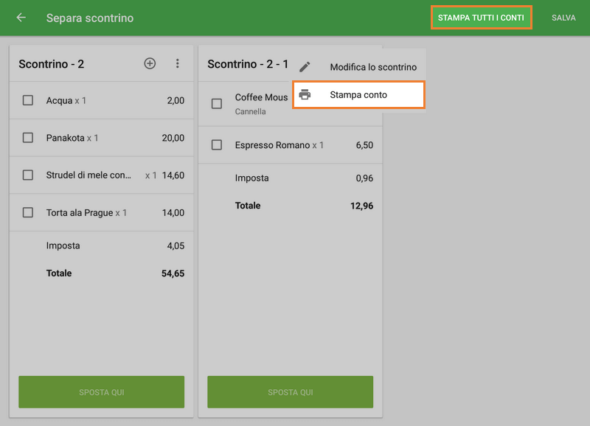
Task: Click the Salva button
Action: click(563, 18)
